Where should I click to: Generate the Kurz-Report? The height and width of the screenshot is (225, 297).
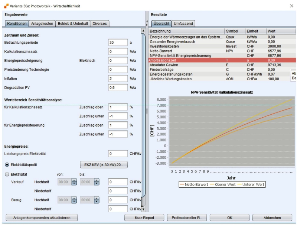(x=144, y=218)
